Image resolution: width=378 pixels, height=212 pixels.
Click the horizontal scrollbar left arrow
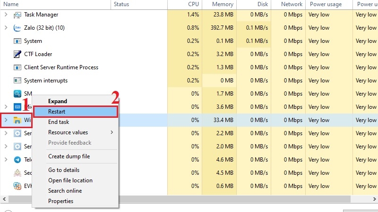[4, 199]
